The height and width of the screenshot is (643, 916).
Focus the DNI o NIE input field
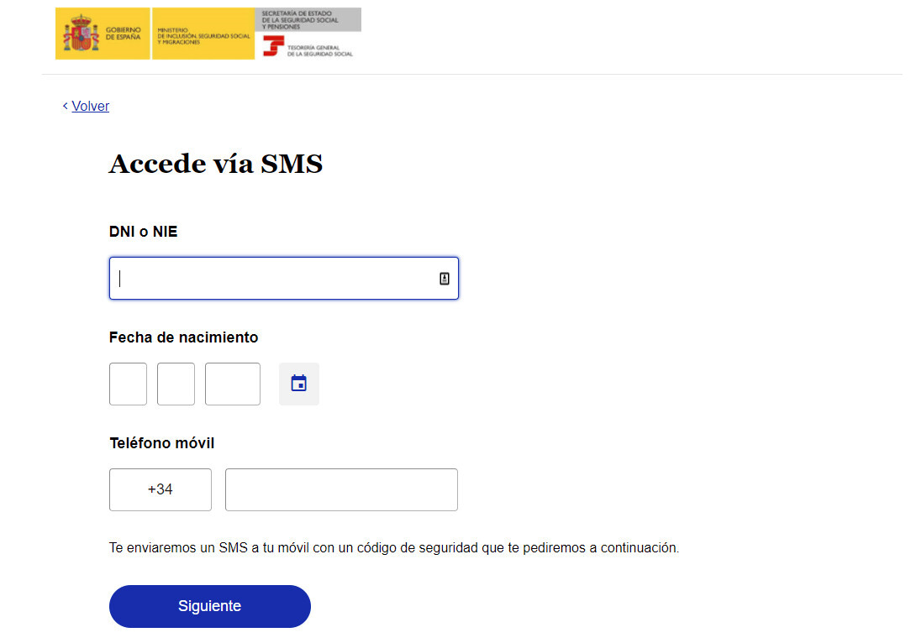[x=269, y=279]
